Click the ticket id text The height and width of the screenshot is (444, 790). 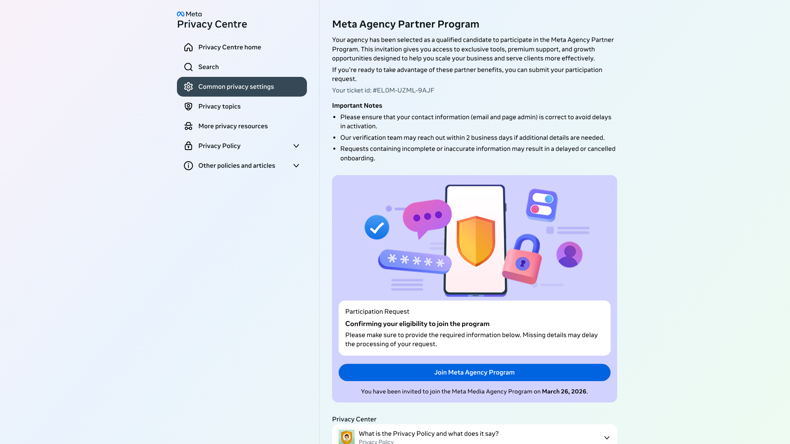383,90
